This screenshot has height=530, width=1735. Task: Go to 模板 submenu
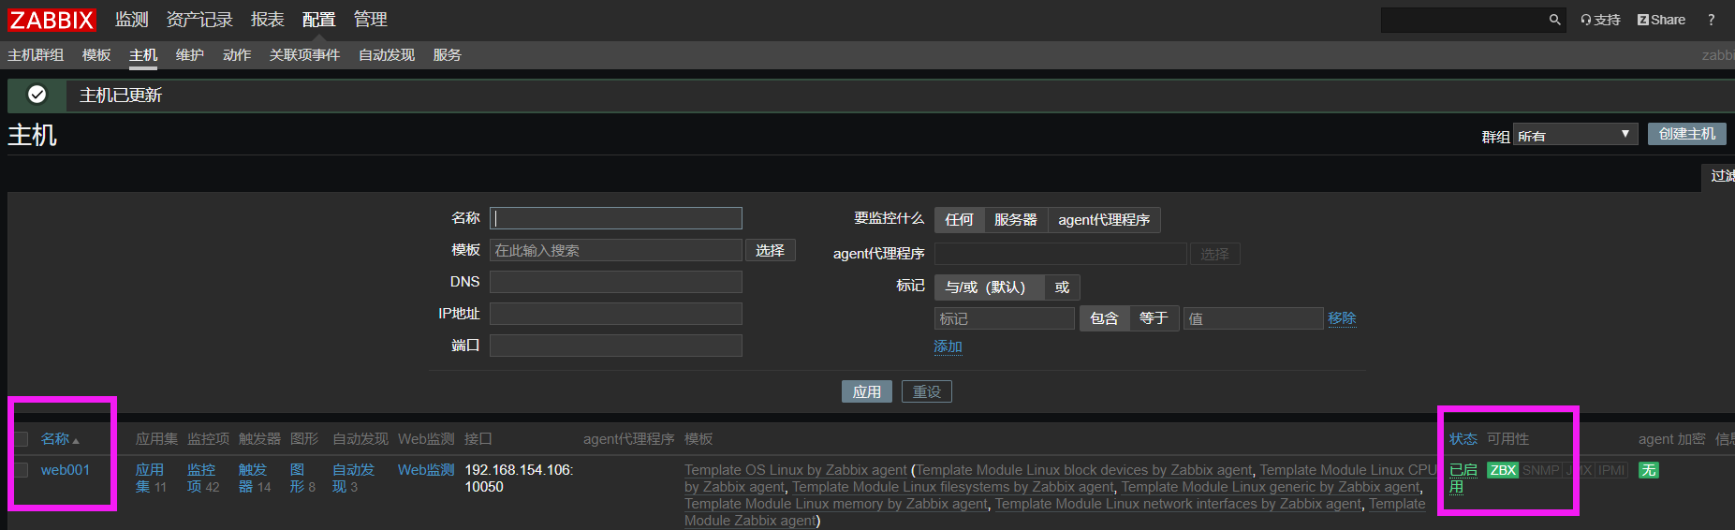pyautogui.click(x=96, y=55)
